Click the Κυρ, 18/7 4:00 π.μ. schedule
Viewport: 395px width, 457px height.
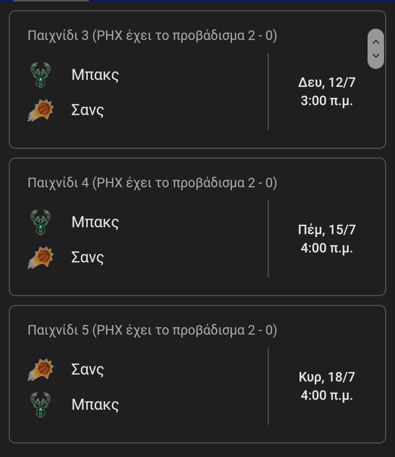pyautogui.click(x=327, y=386)
